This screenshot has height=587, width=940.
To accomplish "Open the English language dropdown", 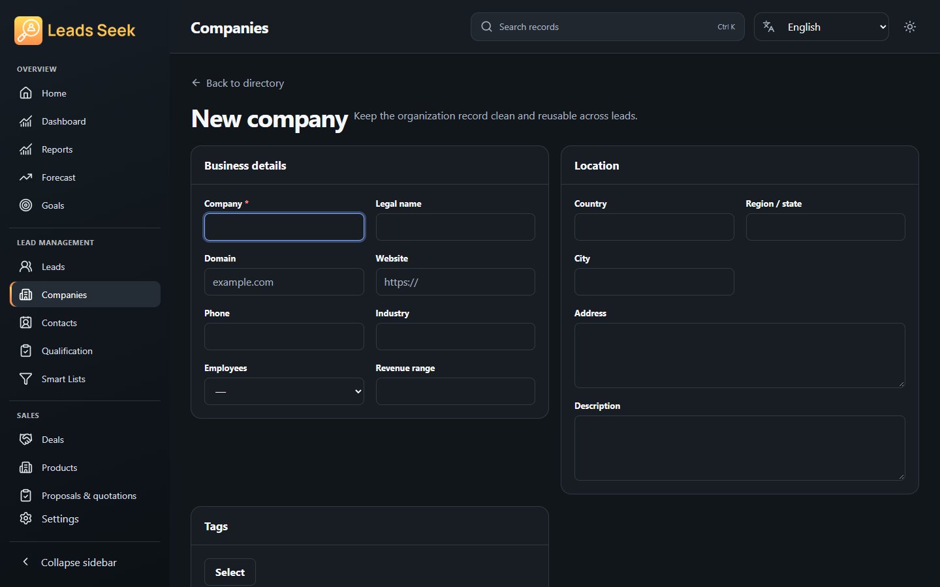I will pos(821,27).
